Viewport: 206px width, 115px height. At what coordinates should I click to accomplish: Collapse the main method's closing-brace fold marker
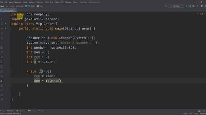click(x=10, y=95)
